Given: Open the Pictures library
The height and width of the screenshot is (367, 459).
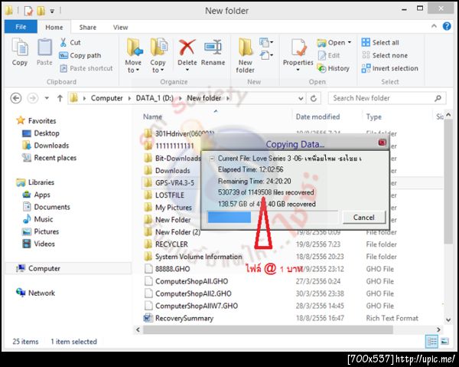Looking at the screenshot, I should pyautogui.click(x=41, y=231).
